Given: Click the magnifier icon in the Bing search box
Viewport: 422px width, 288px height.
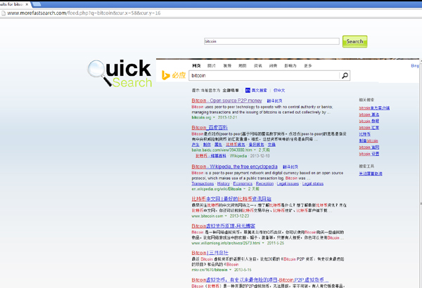Looking at the screenshot, I should (x=345, y=76).
